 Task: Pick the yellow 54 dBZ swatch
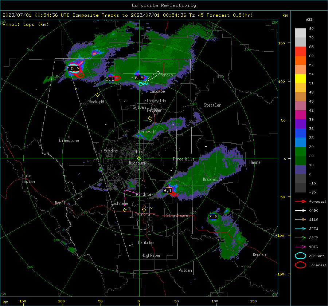point(300,79)
